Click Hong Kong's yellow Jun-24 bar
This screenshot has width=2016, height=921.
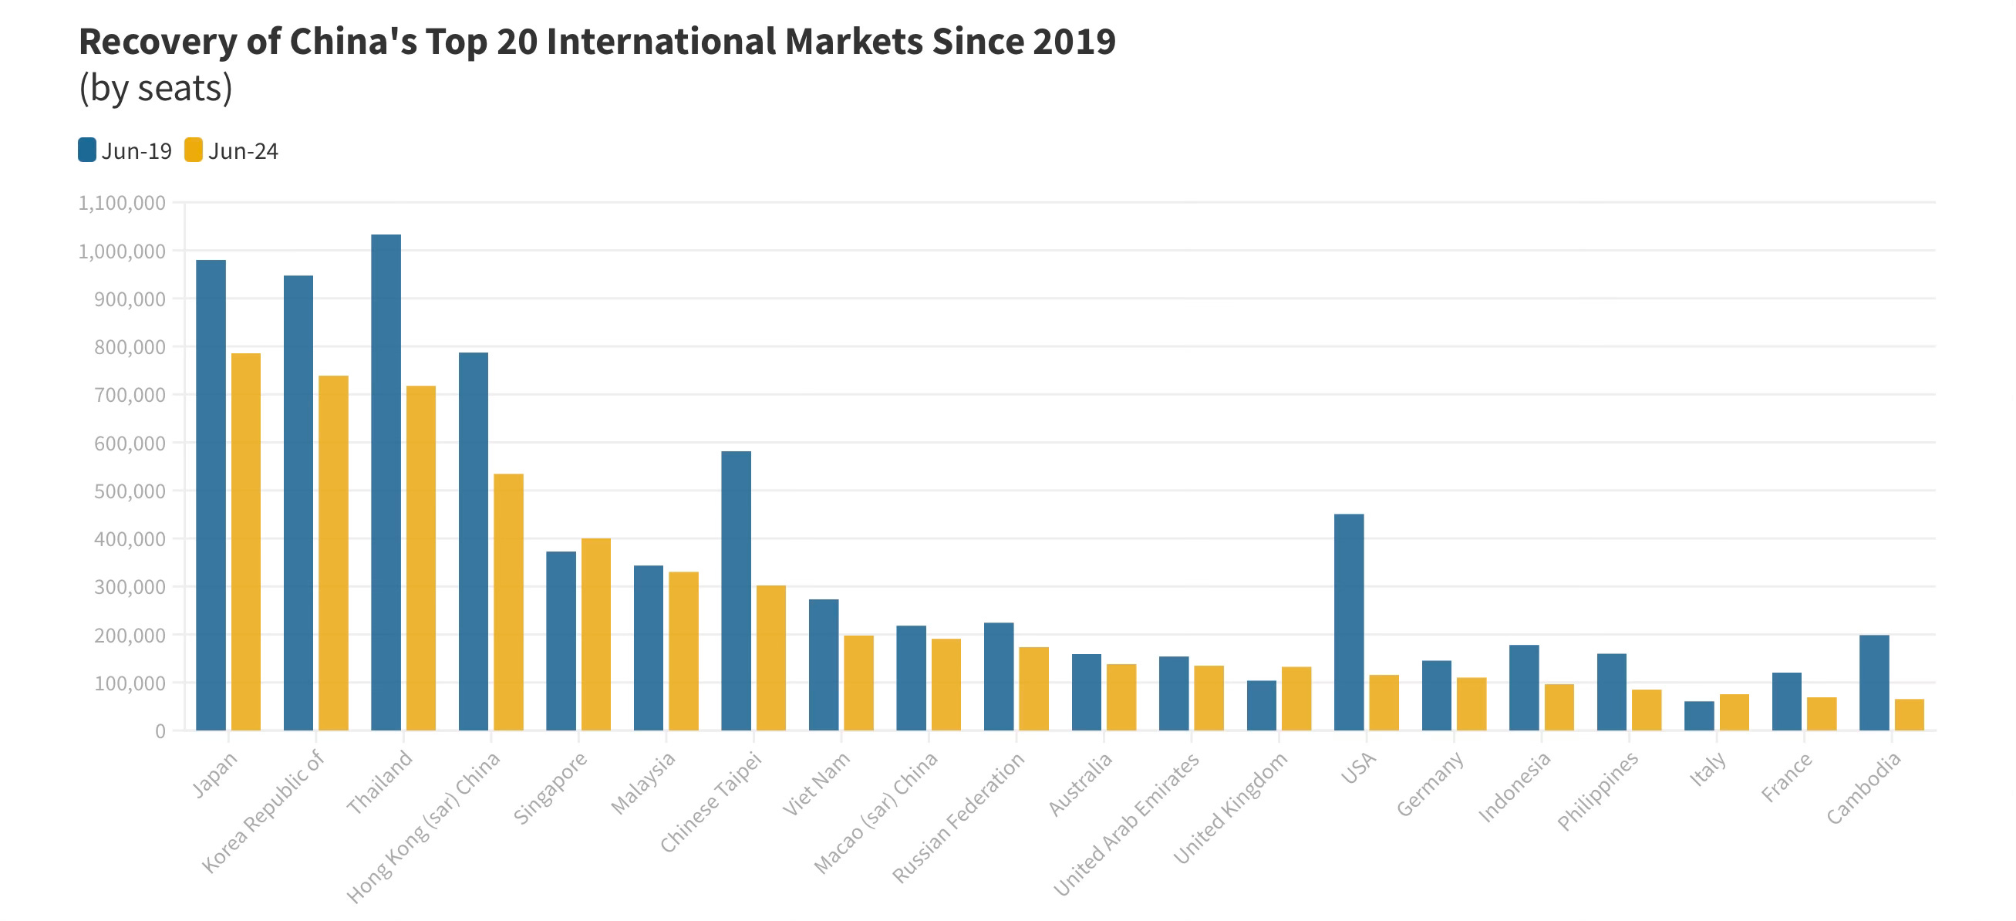coord(508,602)
